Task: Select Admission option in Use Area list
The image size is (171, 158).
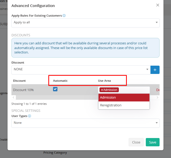Action: [x=124, y=98]
